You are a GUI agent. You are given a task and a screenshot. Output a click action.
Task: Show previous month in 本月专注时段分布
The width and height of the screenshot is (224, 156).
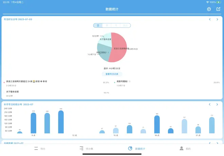(210, 104)
